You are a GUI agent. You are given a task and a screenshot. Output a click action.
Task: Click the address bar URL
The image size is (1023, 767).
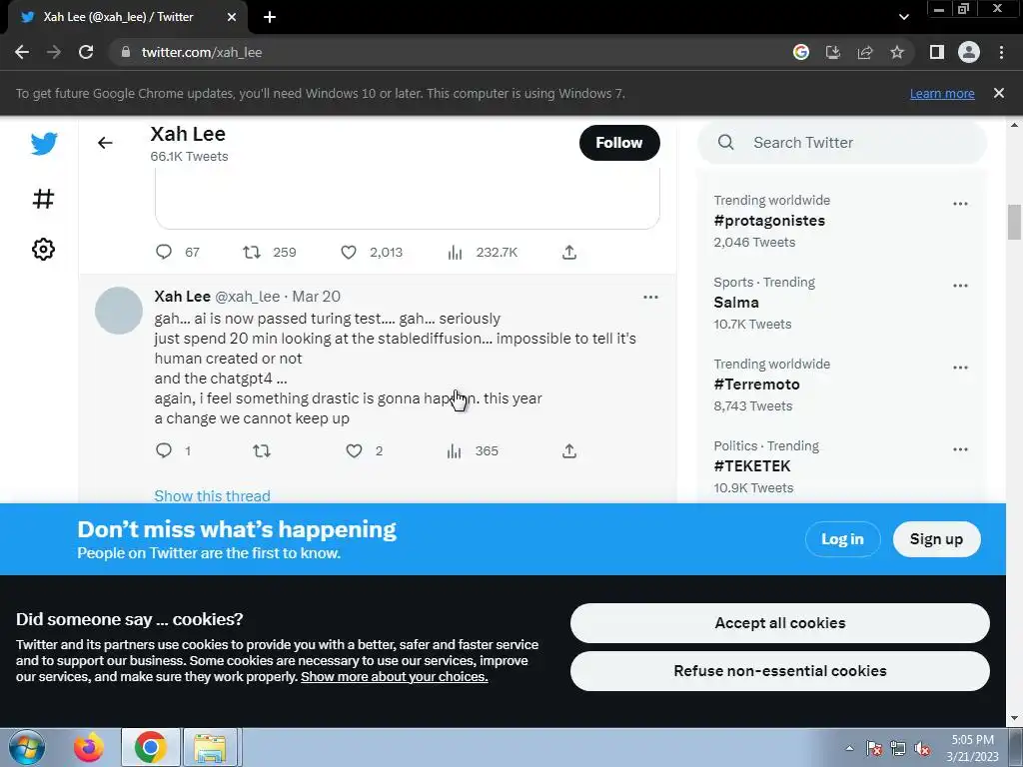(202, 52)
